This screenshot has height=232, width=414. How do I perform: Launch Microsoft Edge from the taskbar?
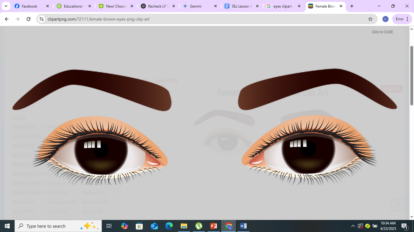point(169,226)
